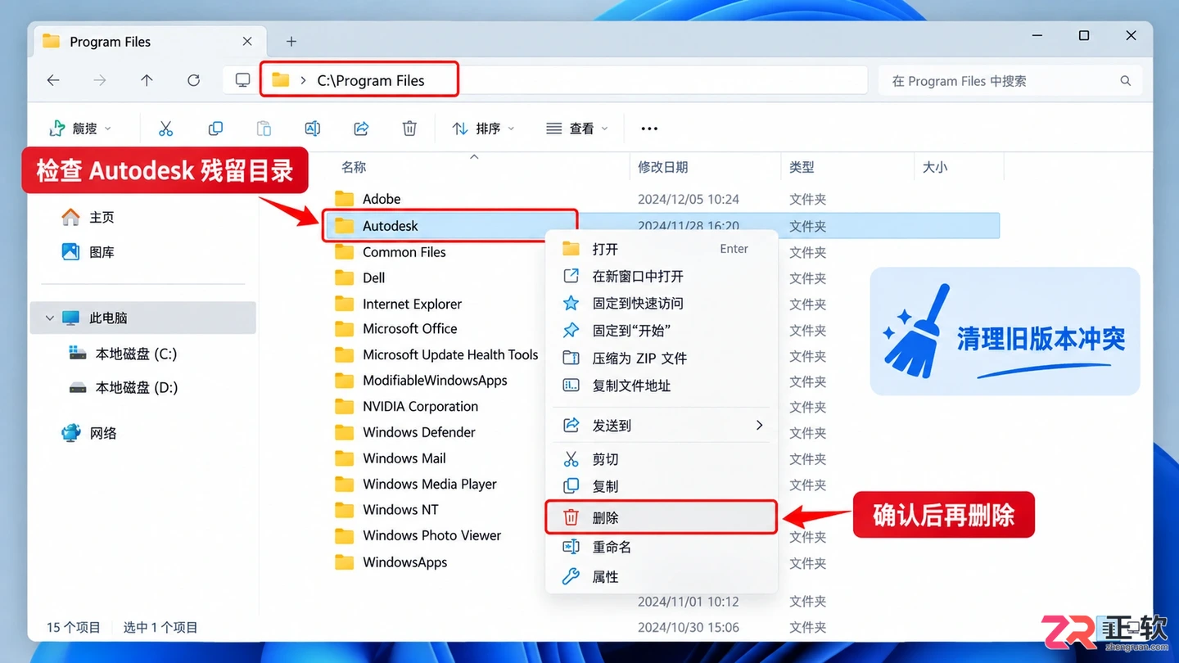
Task: Click the 在 Program Files 中搜索 search box
Action: [1010, 81]
